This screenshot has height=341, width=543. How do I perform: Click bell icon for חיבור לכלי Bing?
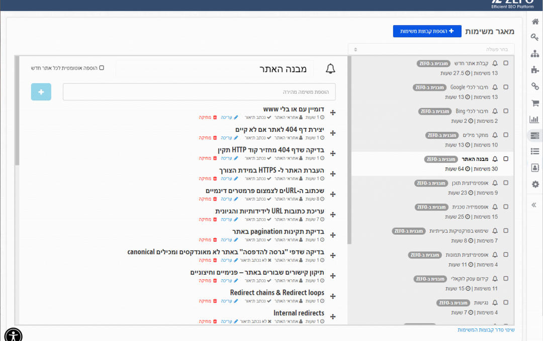click(x=495, y=111)
